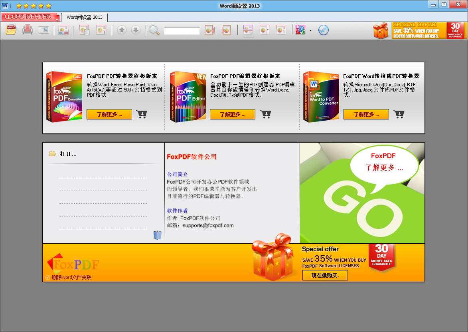Click the gift box special offer icon
Image resolution: width=468 pixels, height=332 pixels.
tap(381, 30)
